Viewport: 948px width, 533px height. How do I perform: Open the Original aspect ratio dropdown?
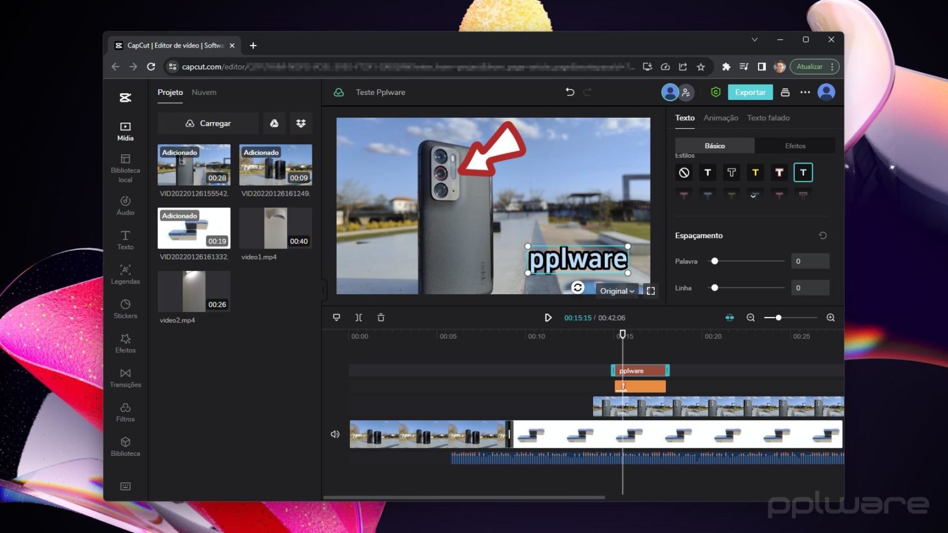[x=615, y=291]
